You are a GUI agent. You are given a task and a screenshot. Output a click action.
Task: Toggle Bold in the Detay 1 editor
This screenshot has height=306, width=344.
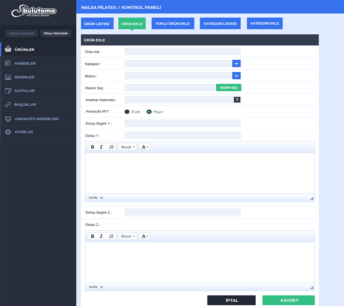(92, 147)
